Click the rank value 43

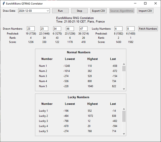pyautogui.click(x=57, y=38)
